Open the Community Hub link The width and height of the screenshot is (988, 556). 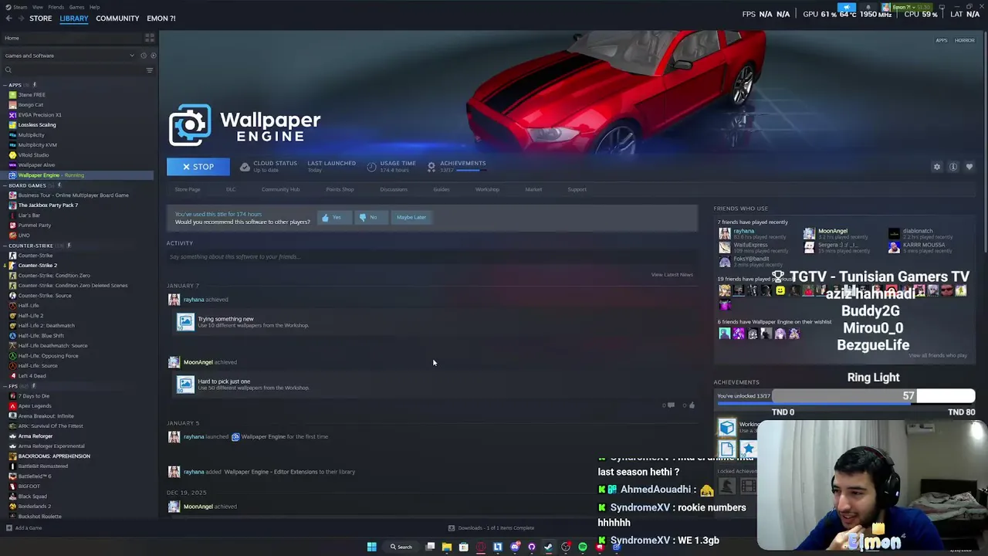point(280,189)
